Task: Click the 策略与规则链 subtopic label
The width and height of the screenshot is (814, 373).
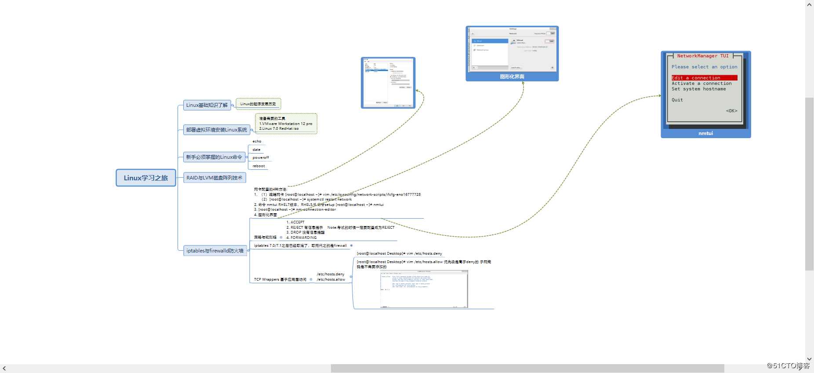Action: coord(265,238)
